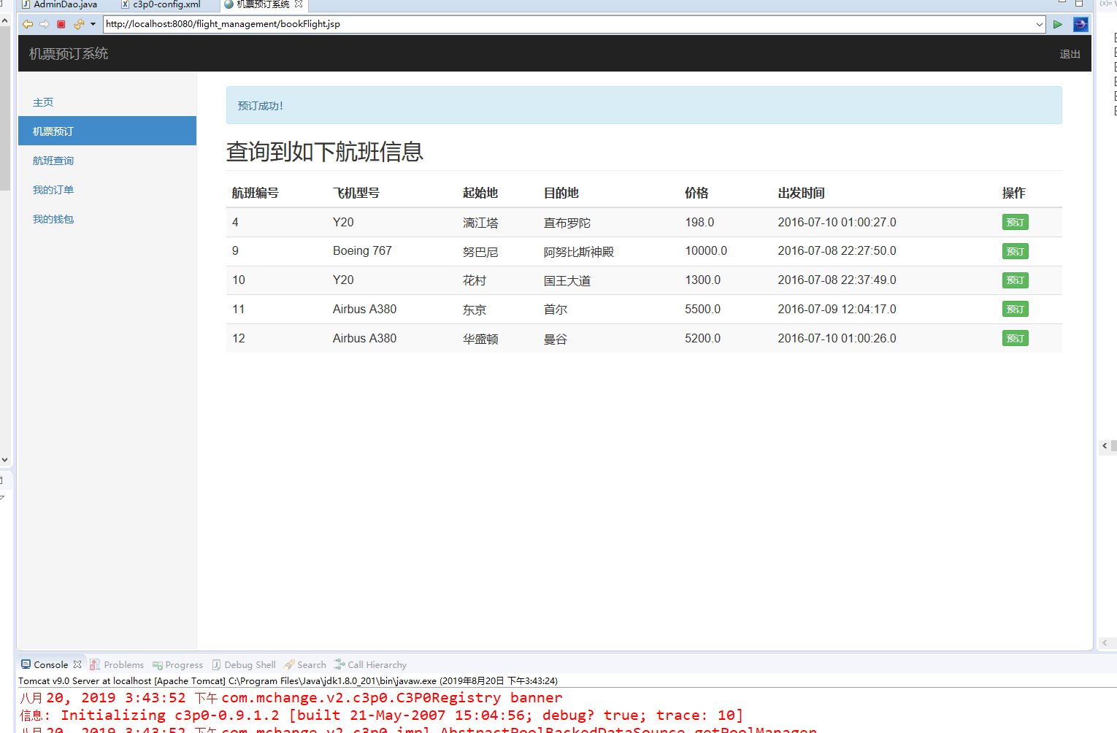The height and width of the screenshot is (733, 1117).
Task: Open the Search view icon
Action: coord(290,664)
